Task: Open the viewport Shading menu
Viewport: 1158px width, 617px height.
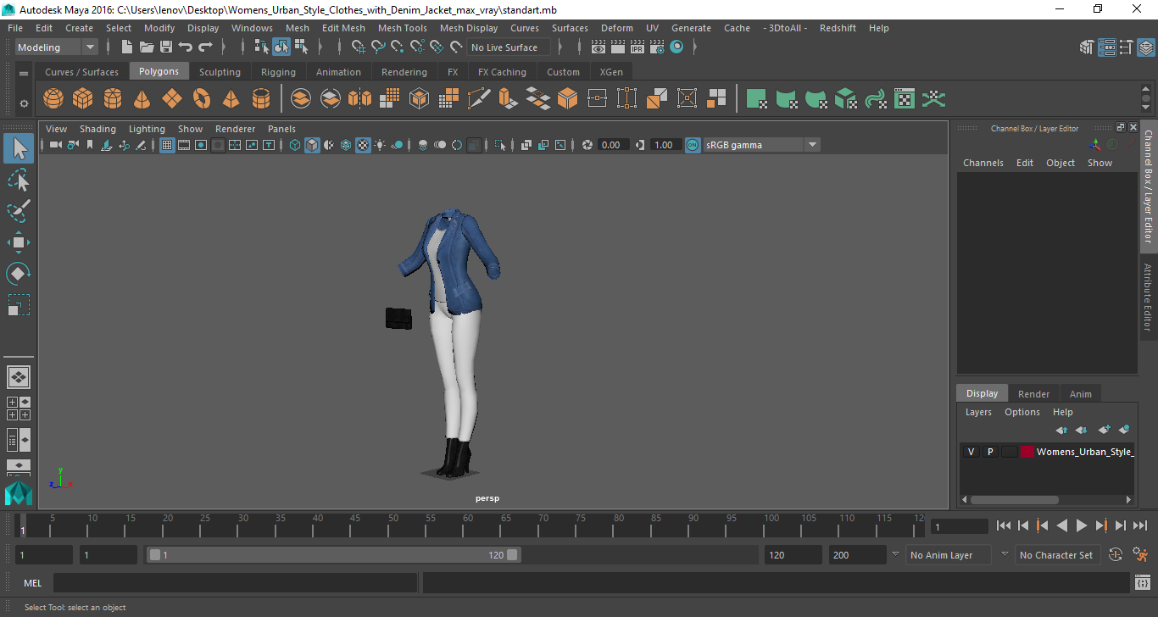Action: (x=97, y=129)
